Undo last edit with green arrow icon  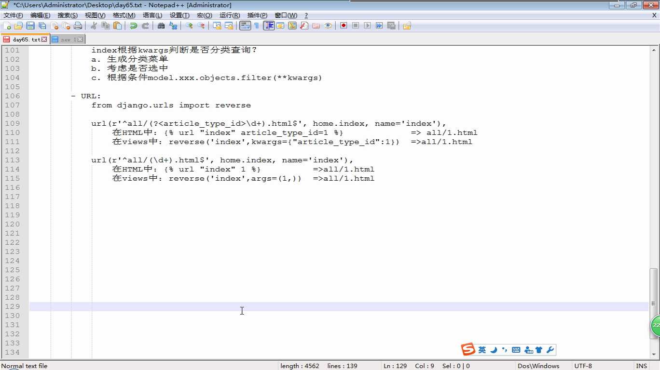(134, 26)
